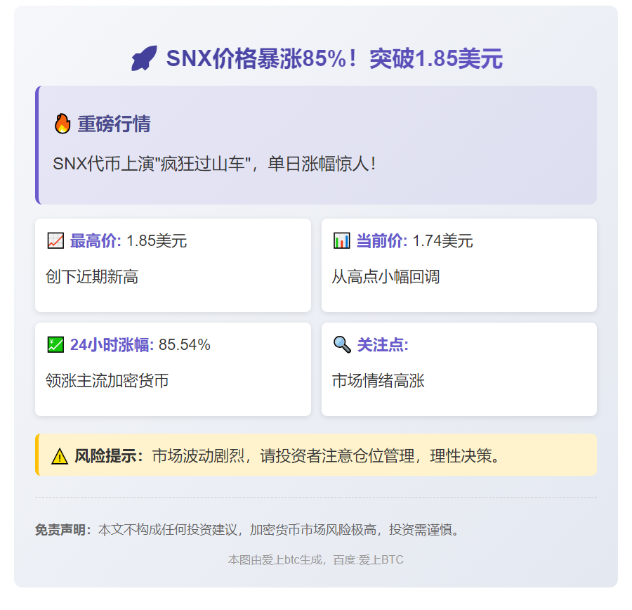Viewport: 632px width, 610px height.
Task: Click the 关注点 label
Action: [383, 344]
